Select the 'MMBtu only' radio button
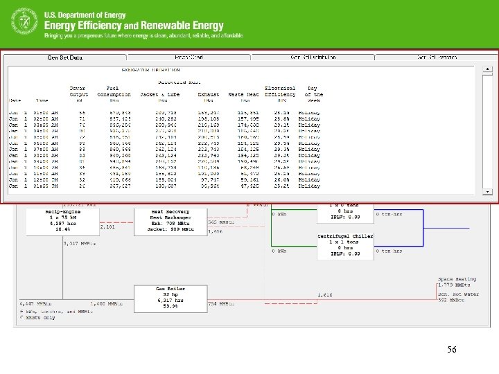 (21, 317)
